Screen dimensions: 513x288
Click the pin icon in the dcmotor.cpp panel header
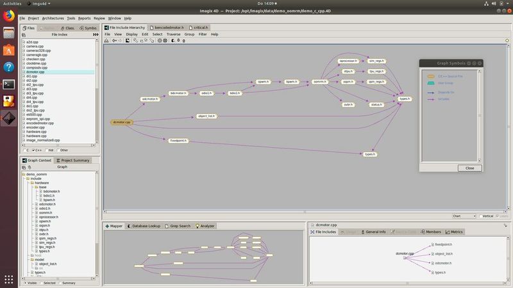[x=505, y=225]
